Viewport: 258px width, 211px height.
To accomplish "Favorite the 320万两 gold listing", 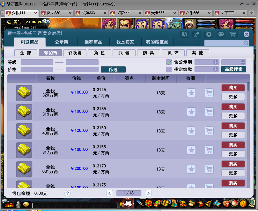I will 191,93.
